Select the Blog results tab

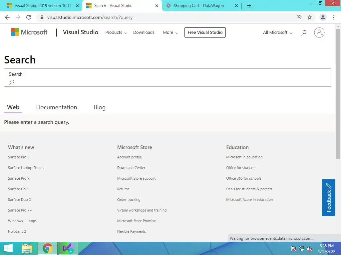tap(100, 107)
